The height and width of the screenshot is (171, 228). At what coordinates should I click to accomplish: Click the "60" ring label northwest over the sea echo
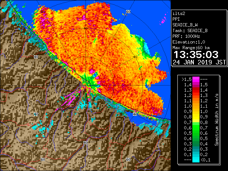[x=43, y=12]
